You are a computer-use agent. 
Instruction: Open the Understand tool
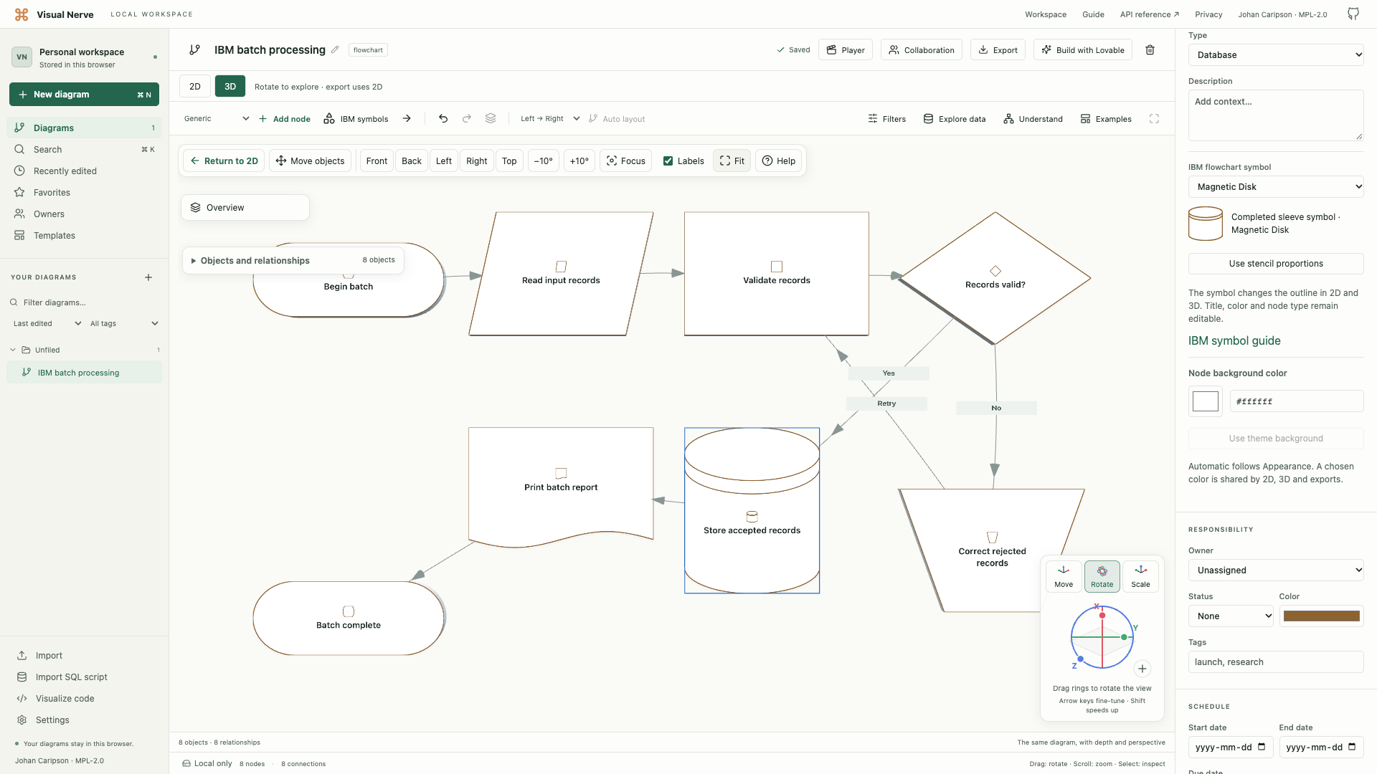1033,119
